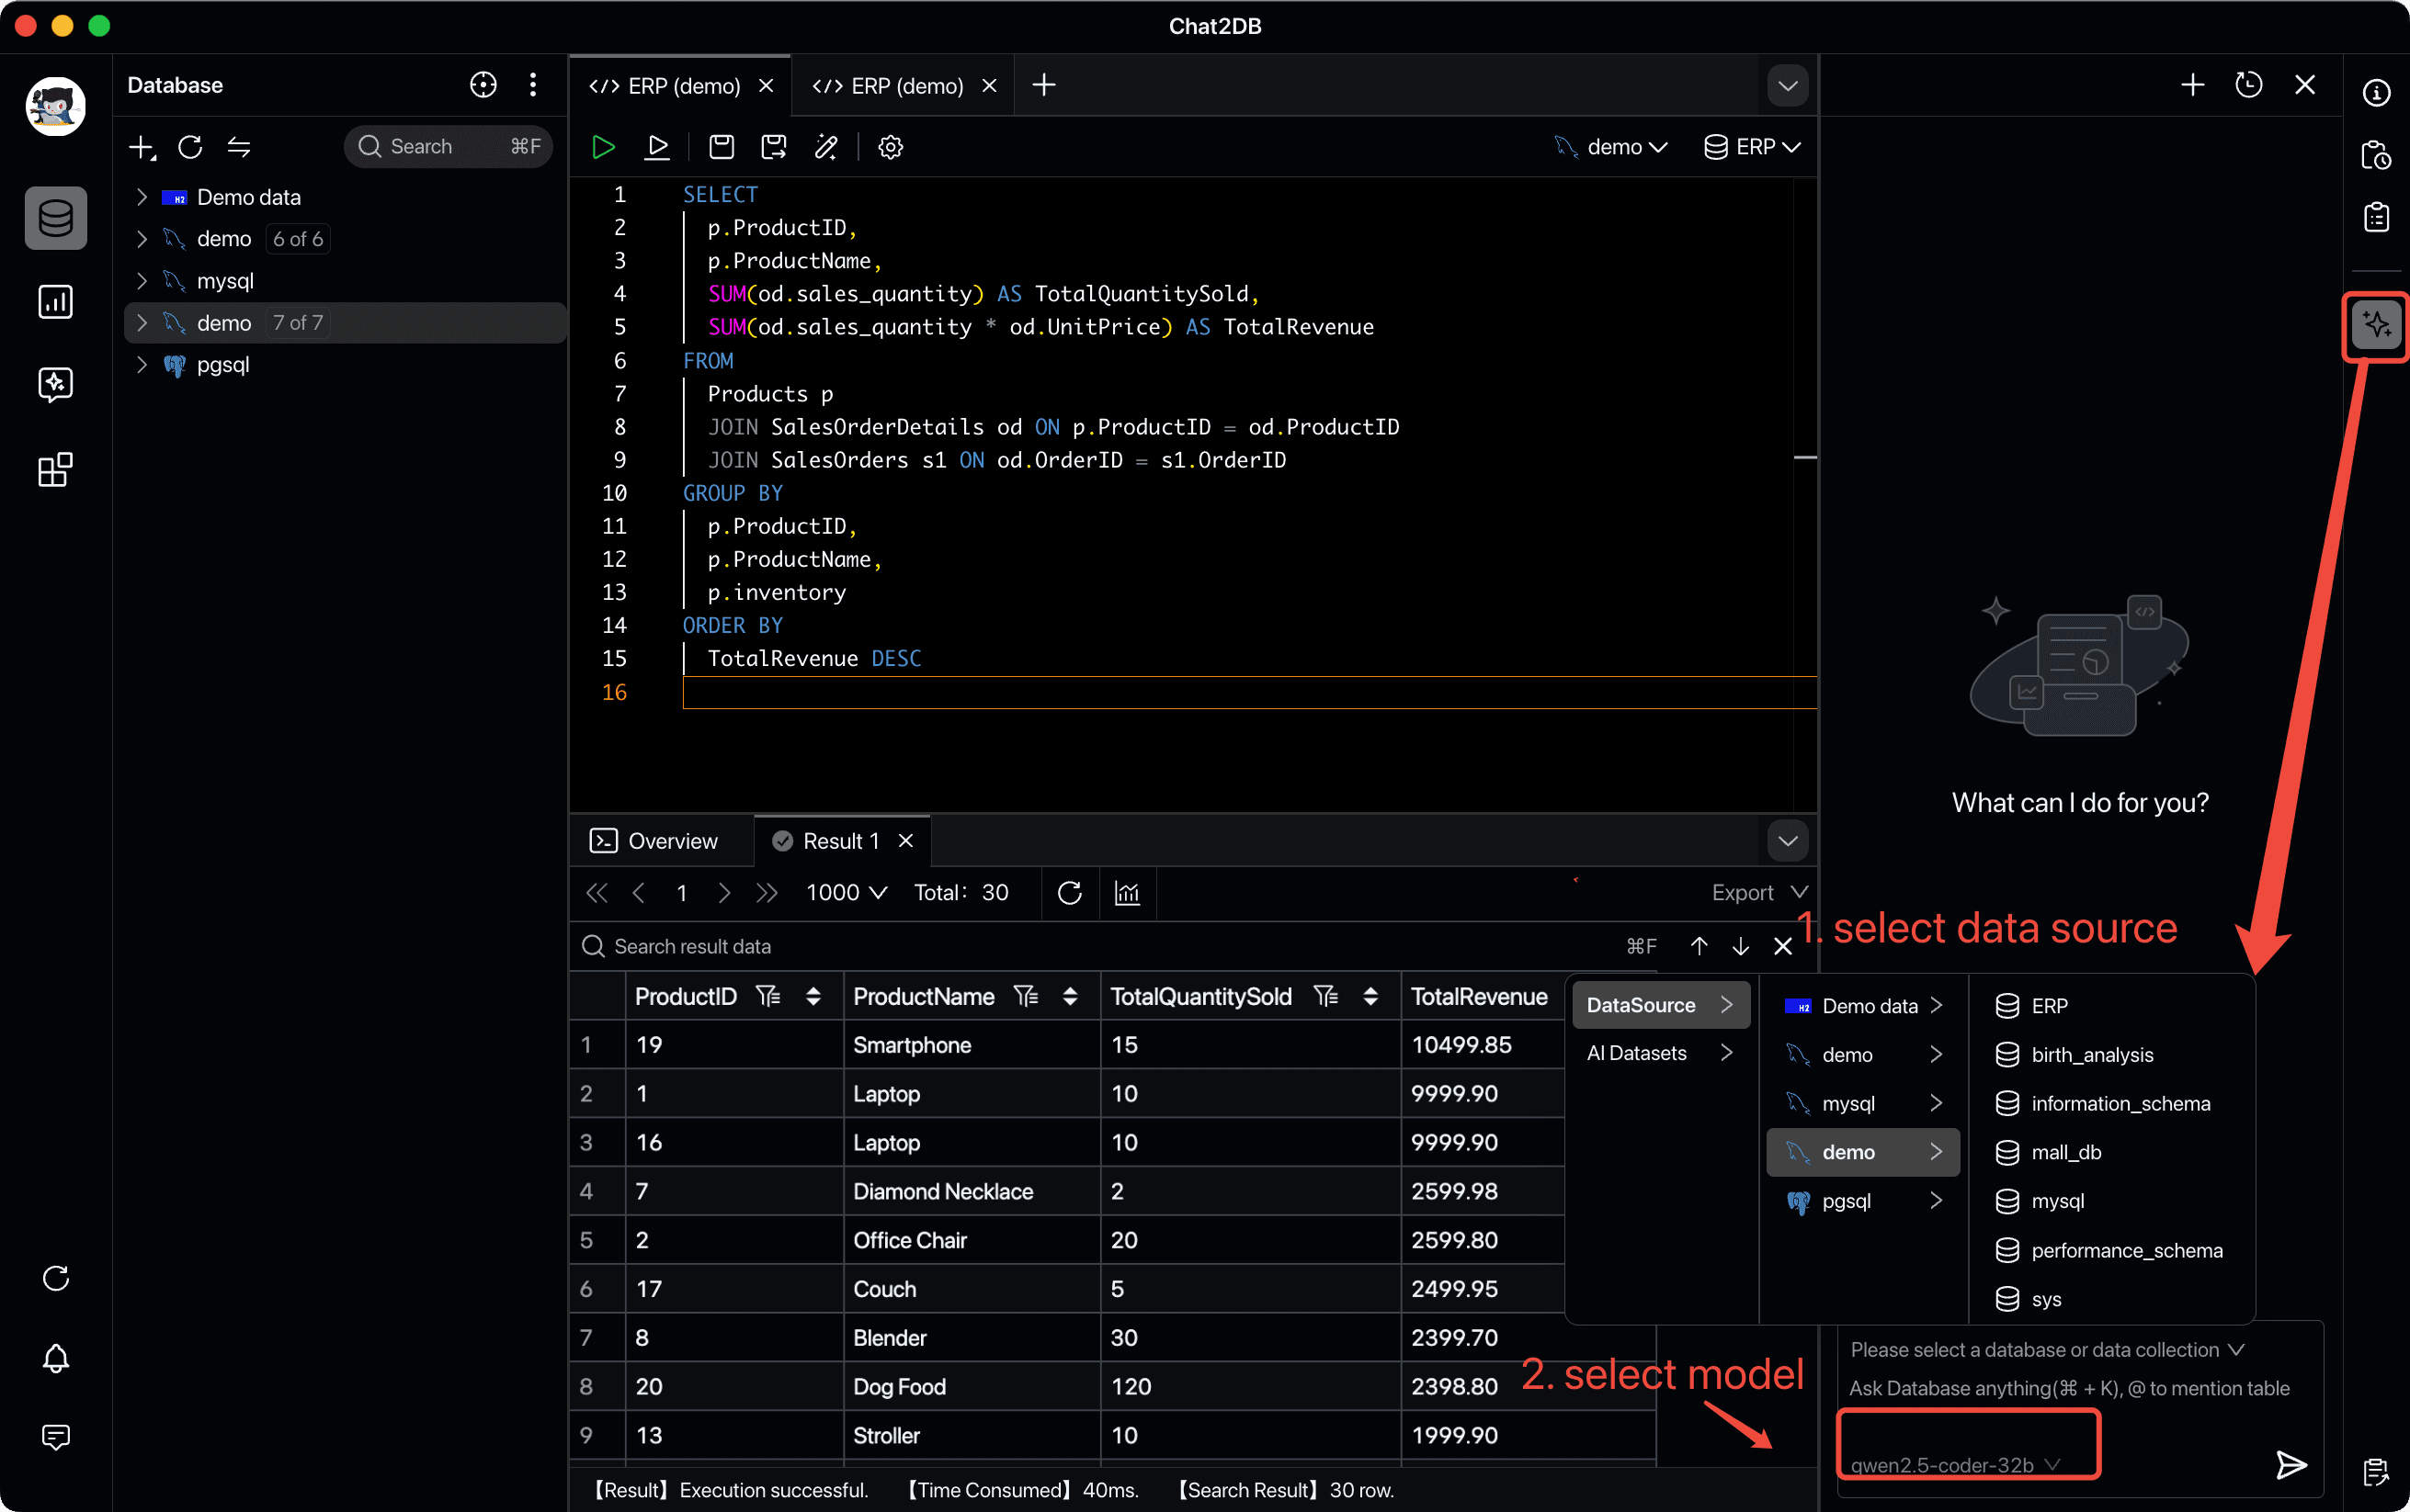2410x1512 pixels.
Task: Click the swap arrows icon in Database panel
Action: 239,147
